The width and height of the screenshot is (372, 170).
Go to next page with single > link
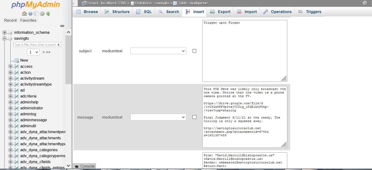[43, 52]
